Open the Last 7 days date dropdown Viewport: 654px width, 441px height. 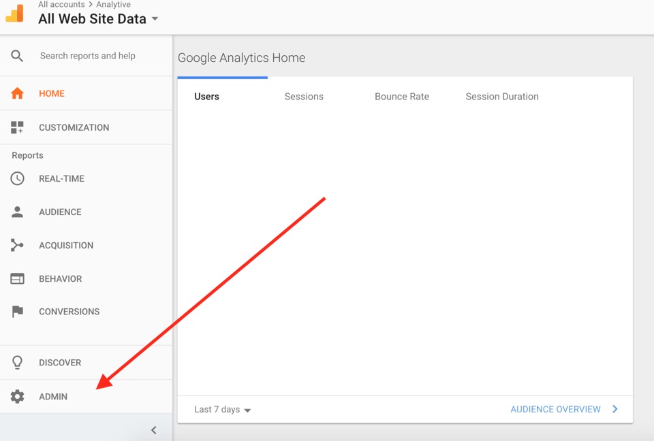(223, 409)
